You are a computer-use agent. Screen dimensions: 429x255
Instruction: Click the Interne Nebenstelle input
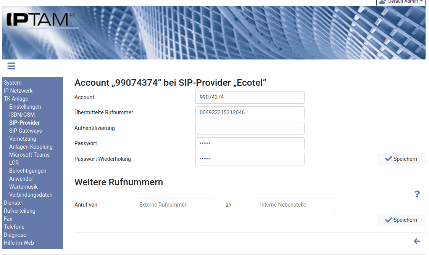click(295, 205)
